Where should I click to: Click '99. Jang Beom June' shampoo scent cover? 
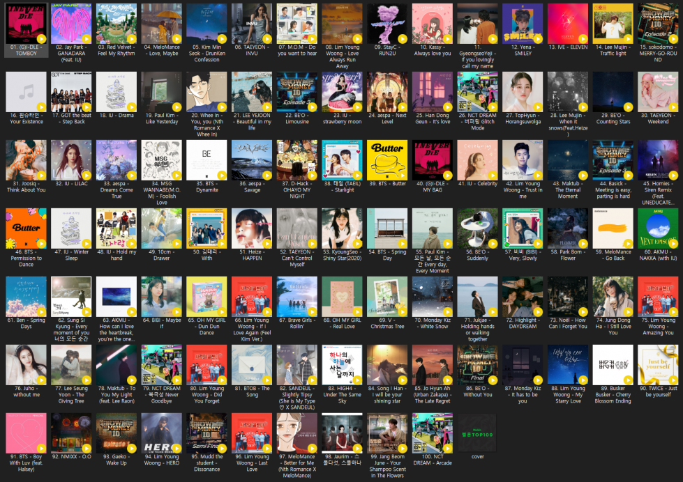pyautogui.click(x=387, y=433)
